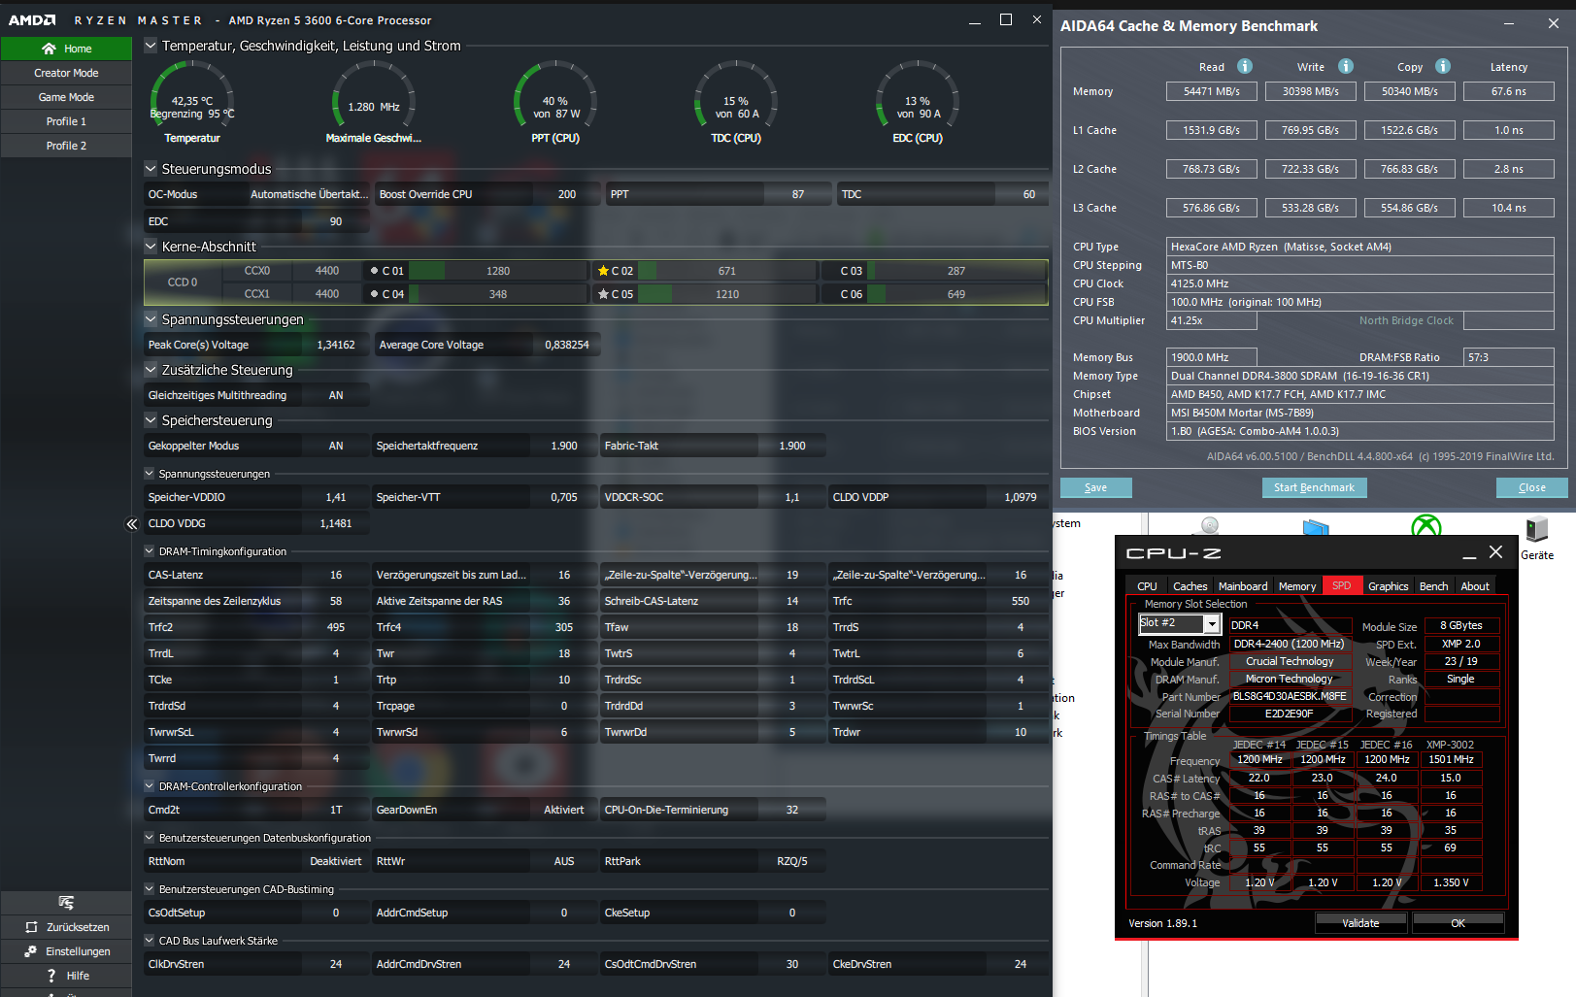Open the Slot #2 dropdown in CPU-Z

point(1212,624)
